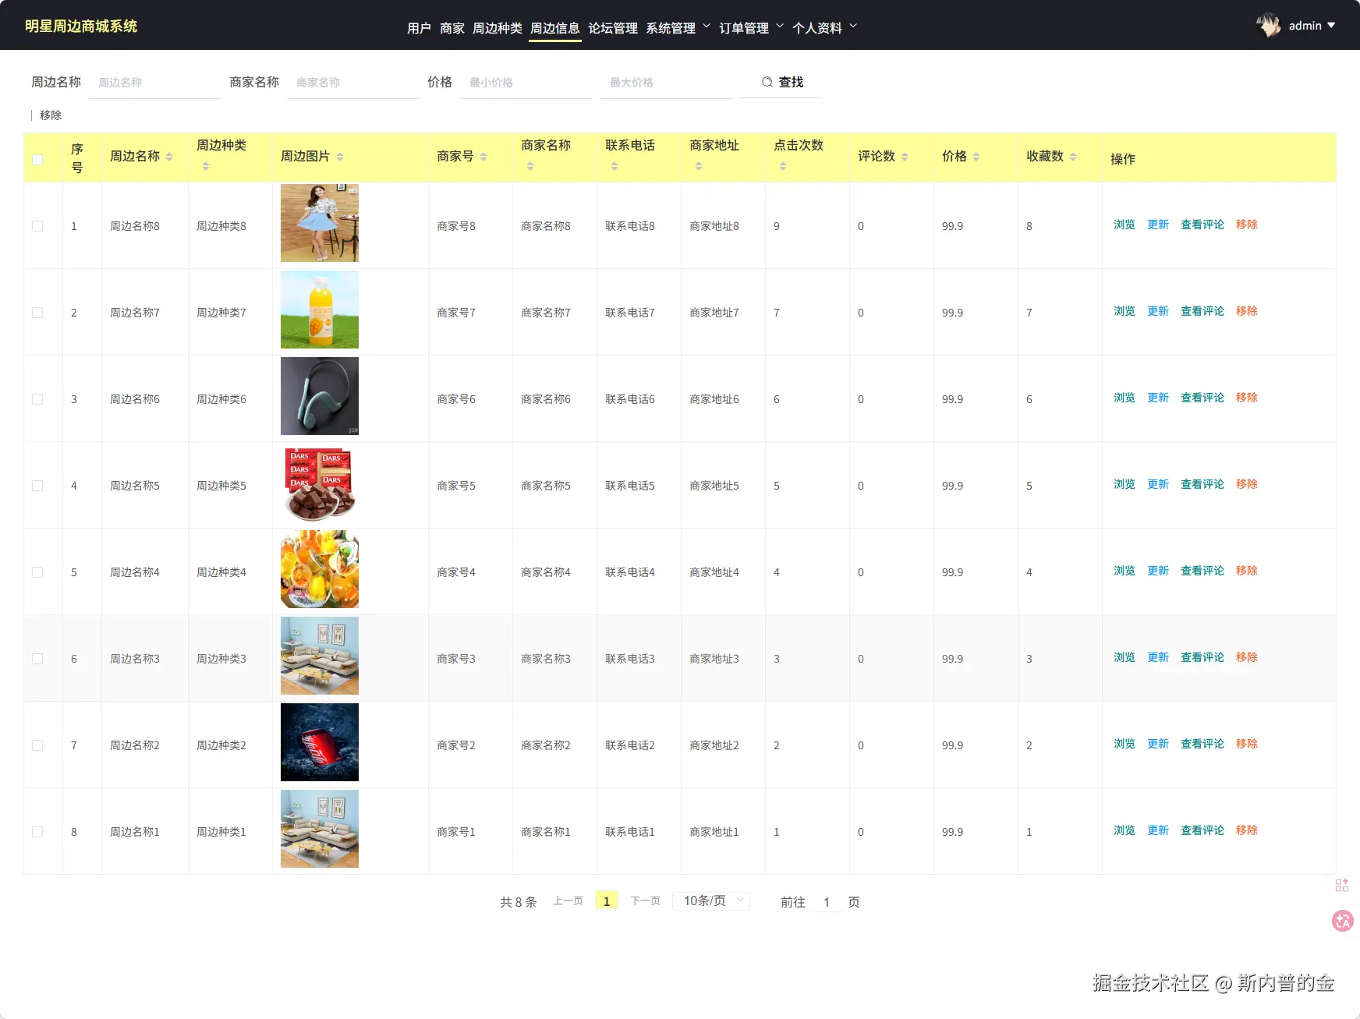The height and width of the screenshot is (1019, 1360).
Task: Open the pink translate floating icon
Action: click(1342, 921)
